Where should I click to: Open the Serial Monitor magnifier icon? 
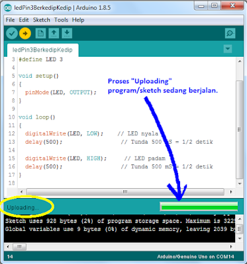click(230, 33)
